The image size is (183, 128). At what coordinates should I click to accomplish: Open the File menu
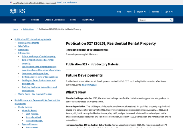[15, 20]
